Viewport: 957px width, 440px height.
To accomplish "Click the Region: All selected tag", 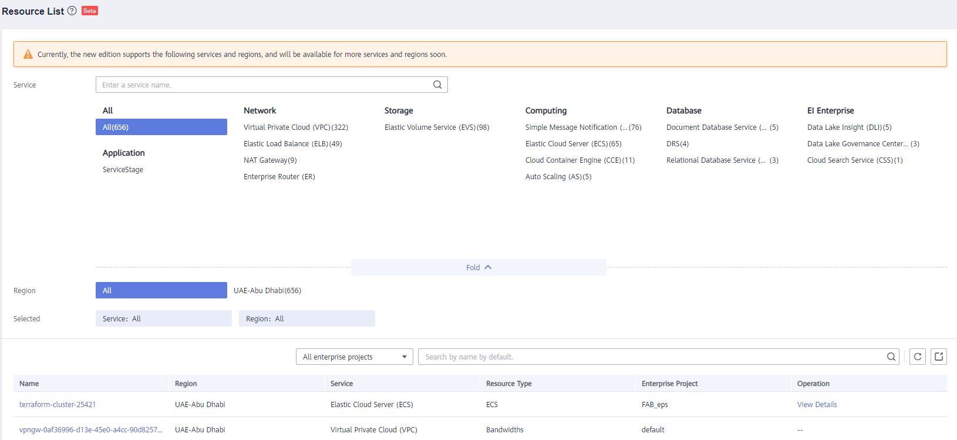I will [x=306, y=318].
